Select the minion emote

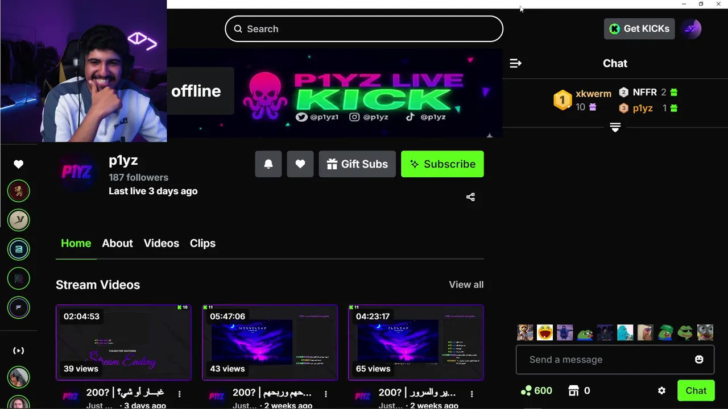[705, 332]
